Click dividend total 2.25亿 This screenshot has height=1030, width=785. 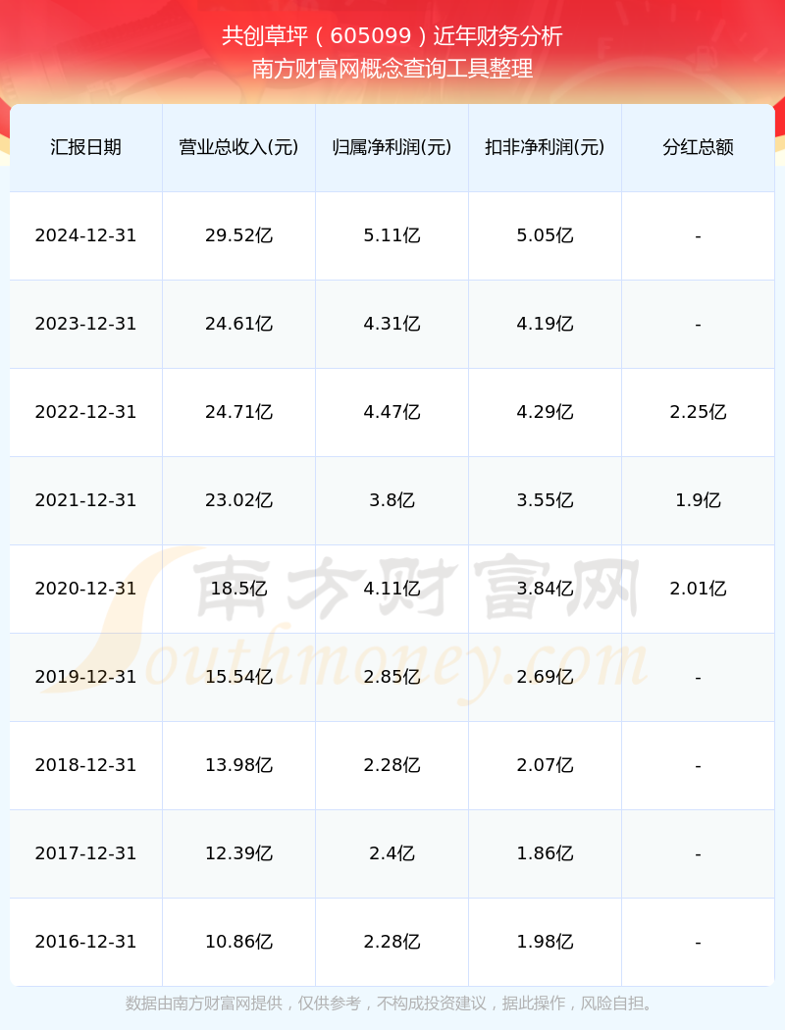[699, 412]
